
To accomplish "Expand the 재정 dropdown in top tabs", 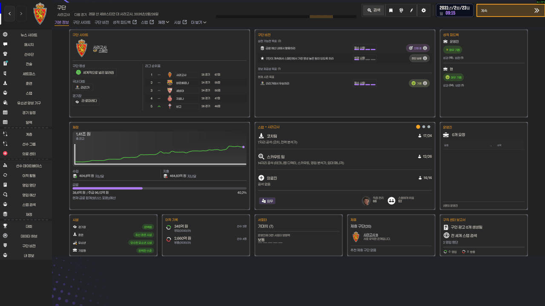I will 163,22.
